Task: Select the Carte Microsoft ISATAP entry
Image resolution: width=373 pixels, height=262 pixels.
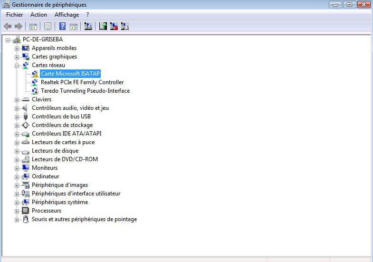Action: coord(70,74)
